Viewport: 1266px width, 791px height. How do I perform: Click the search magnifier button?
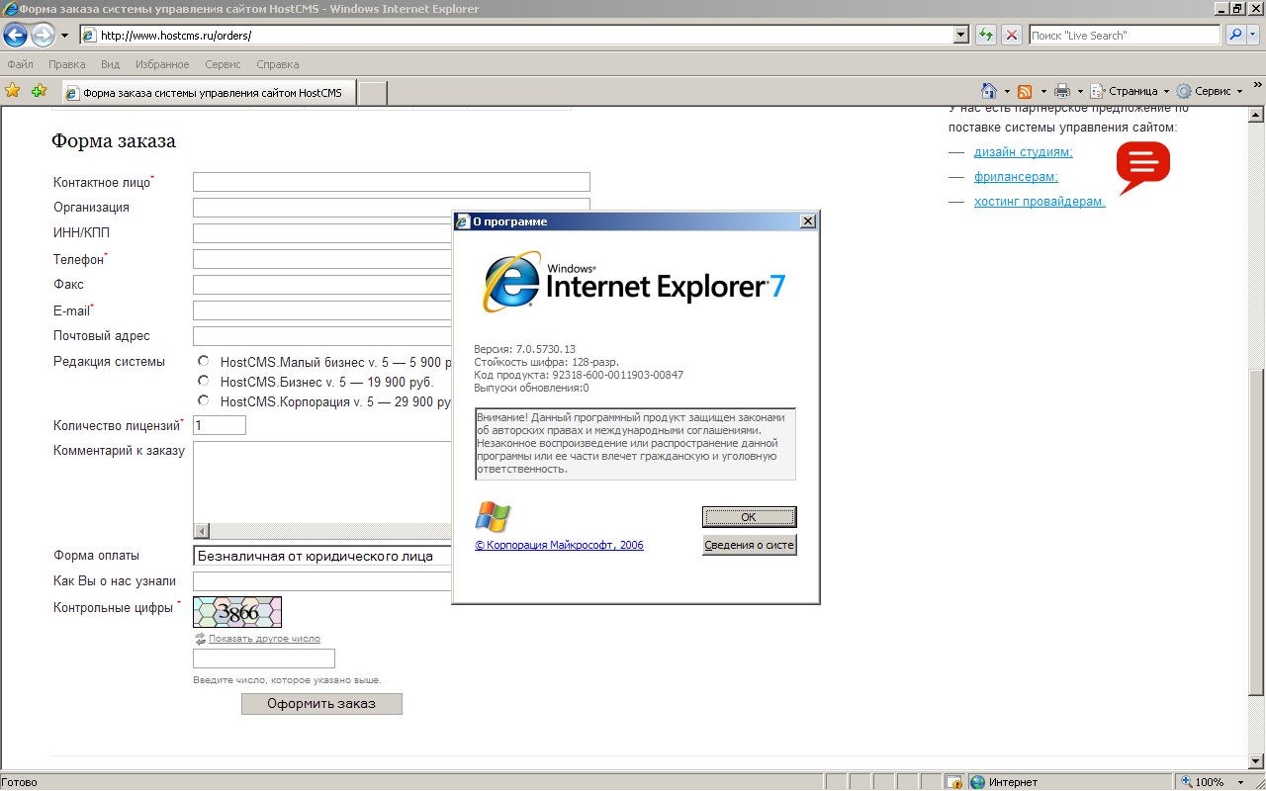(1235, 35)
